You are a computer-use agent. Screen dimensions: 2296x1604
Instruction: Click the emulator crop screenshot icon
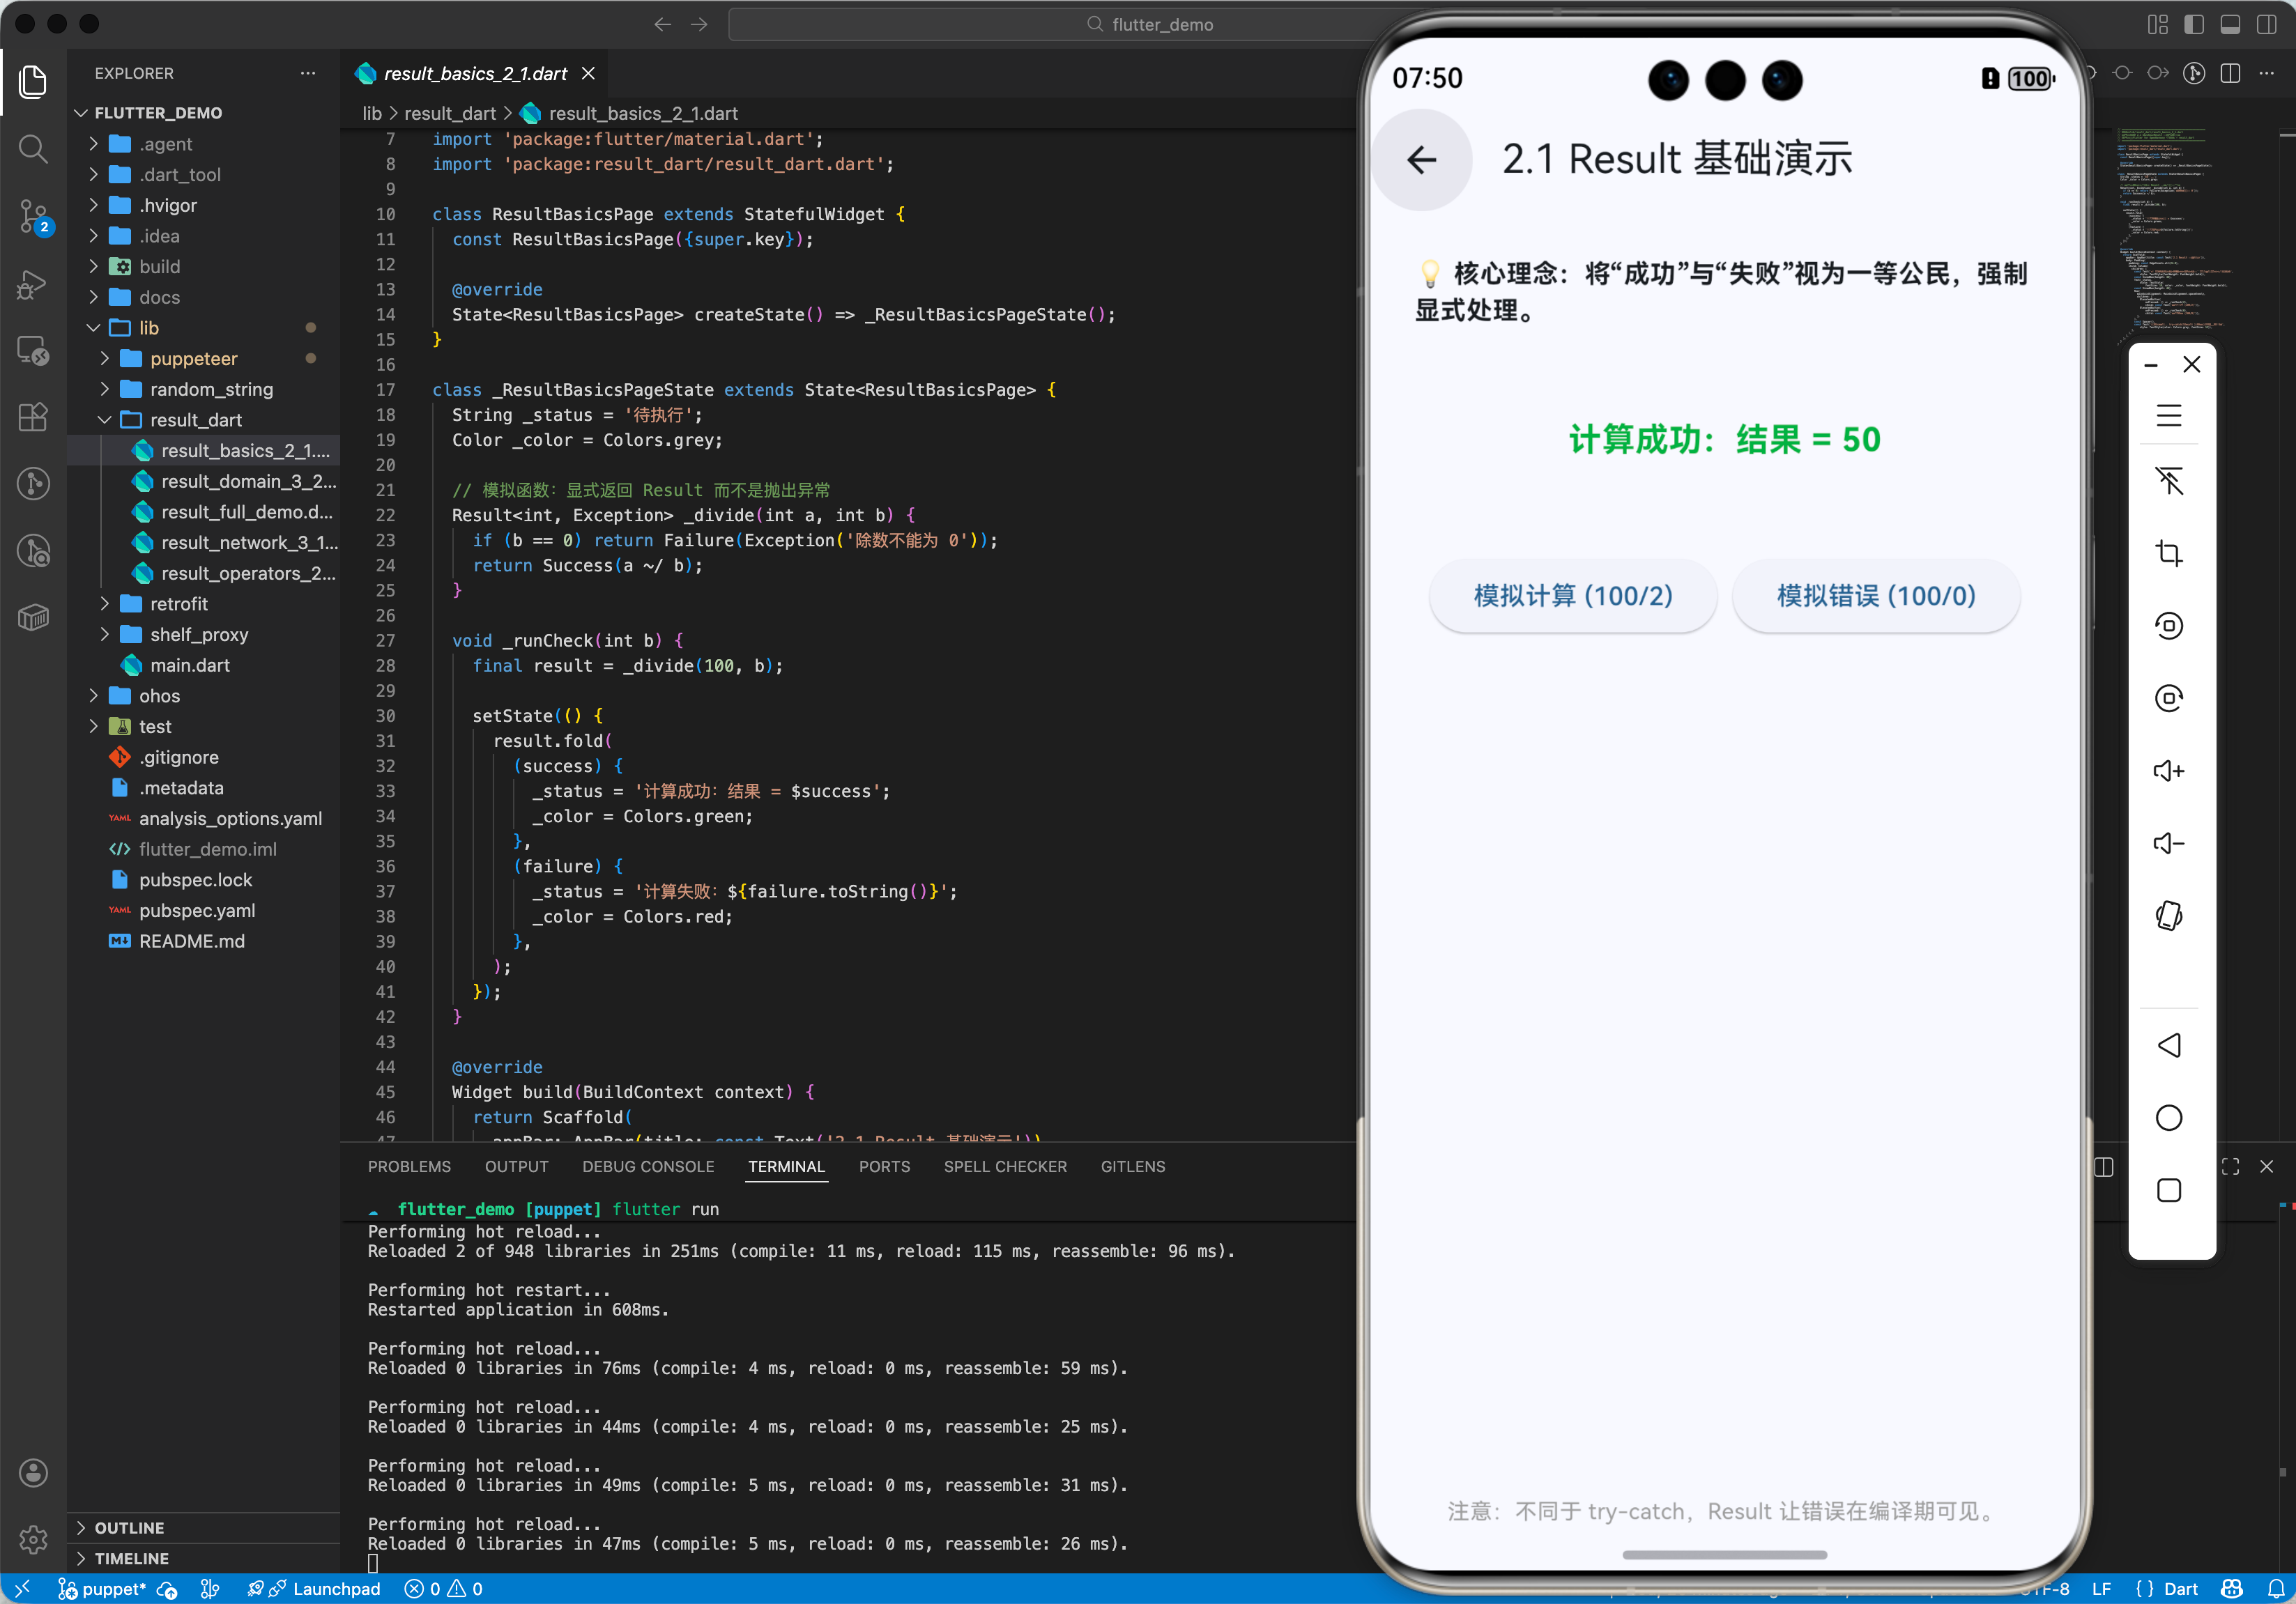coord(2168,553)
